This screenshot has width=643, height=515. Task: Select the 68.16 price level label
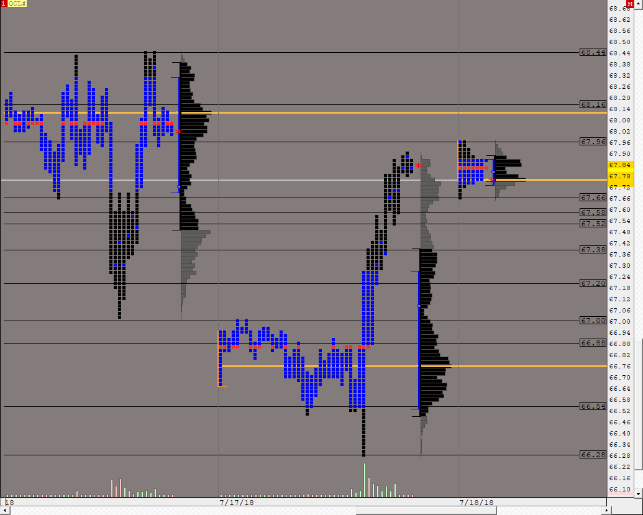tap(593, 104)
